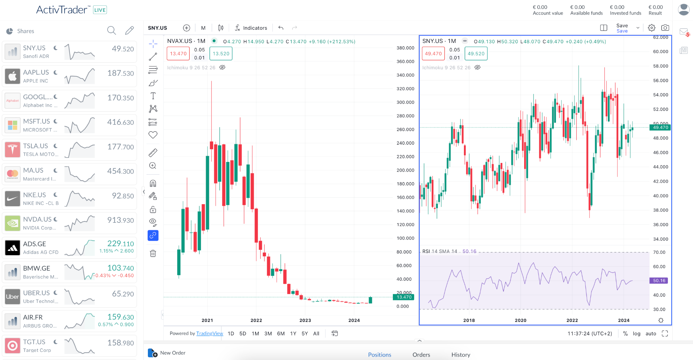Open the favorites heart icon tool
693x360 pixels.
click(153, 135)
